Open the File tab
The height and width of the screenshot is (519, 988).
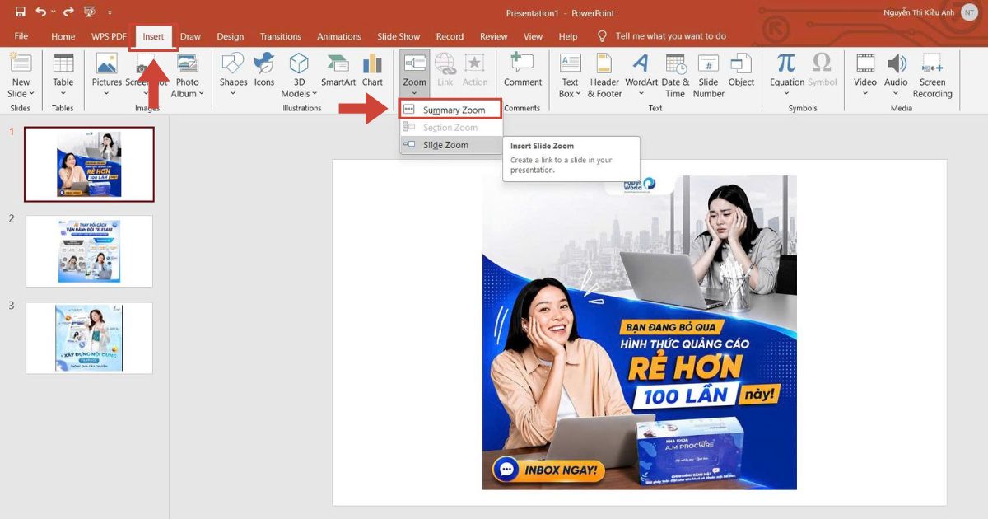click(21, 36)
